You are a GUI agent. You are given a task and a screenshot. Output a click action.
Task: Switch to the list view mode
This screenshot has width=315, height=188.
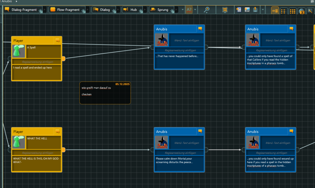[284, 11]
